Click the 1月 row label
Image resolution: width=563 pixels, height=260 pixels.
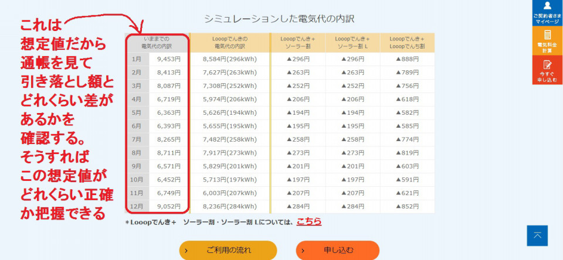tap(137, 59)
